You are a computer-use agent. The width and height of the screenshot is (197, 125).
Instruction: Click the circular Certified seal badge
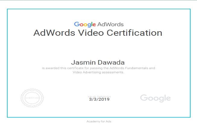click(32, 98)
